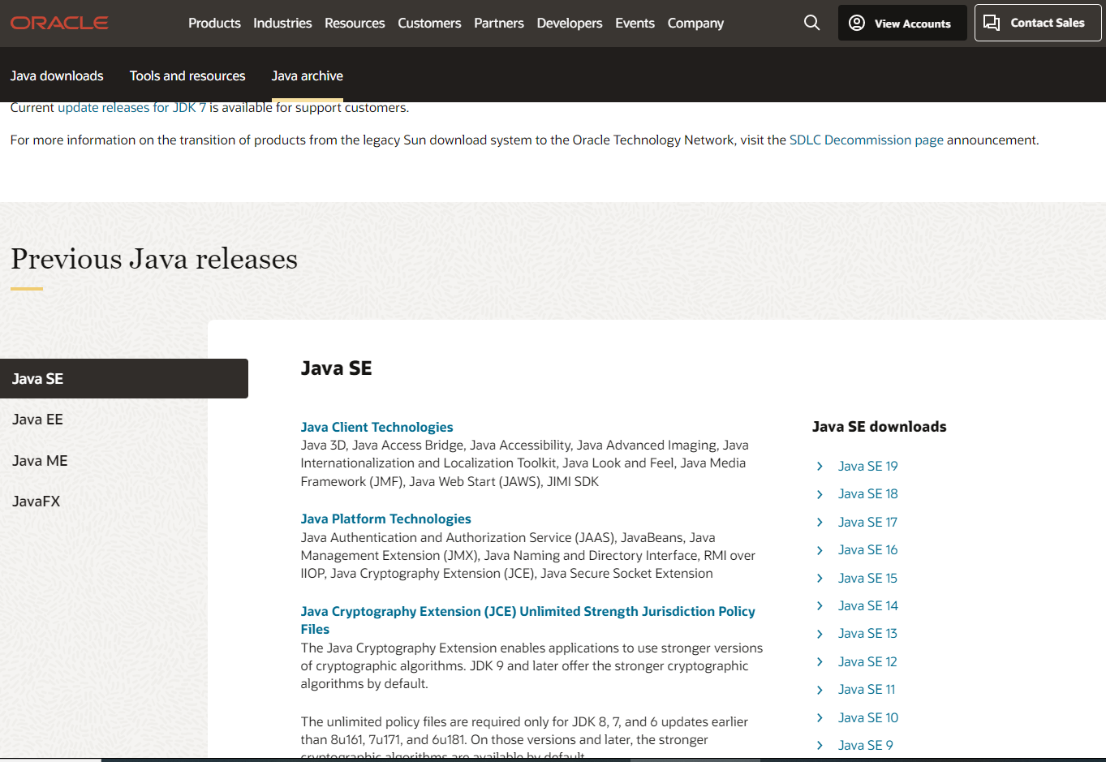Select Java ME in the sidebar
Viewport: 1106px width, 762px height.
[x=40, y=460]
